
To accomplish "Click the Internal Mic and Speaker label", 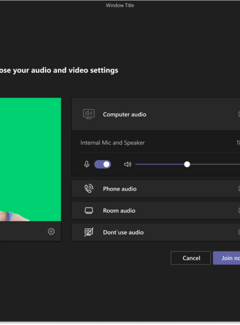I will tap(112, 142).
